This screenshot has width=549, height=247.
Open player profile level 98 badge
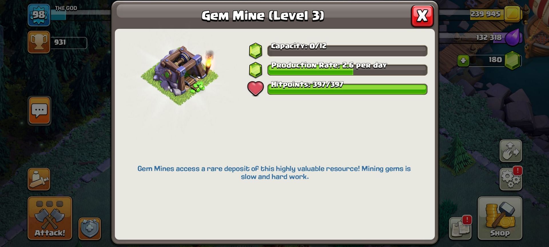pos(39,15)
